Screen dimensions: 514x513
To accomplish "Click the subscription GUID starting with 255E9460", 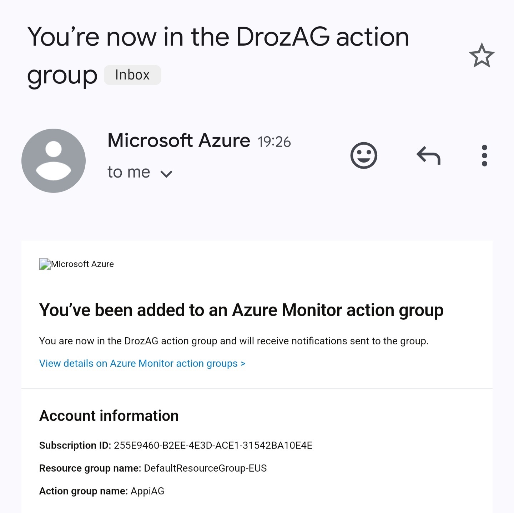I will click(213, 446).
